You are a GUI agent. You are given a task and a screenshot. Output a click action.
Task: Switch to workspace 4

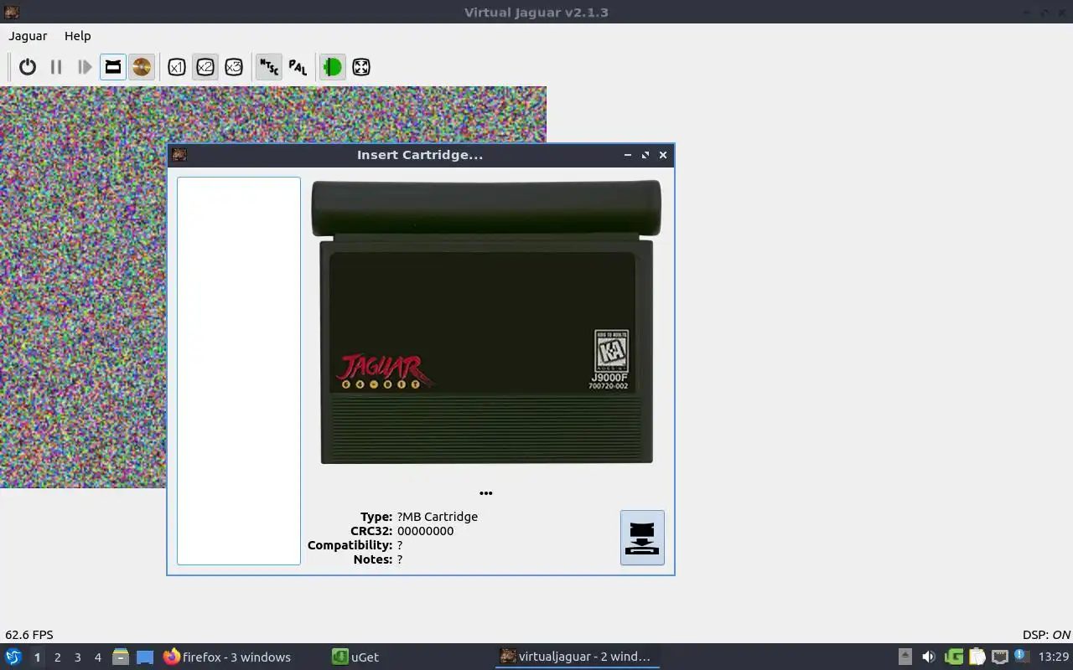click(98, 657)
